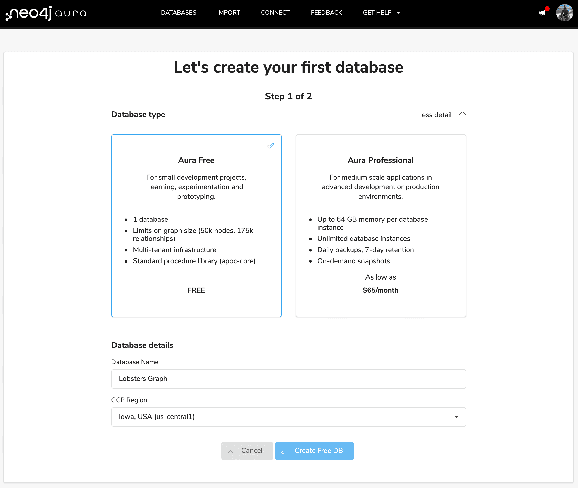Click the 'Database type' heading
This screenshot has height=488, width=578.
(x=138, y=115)
